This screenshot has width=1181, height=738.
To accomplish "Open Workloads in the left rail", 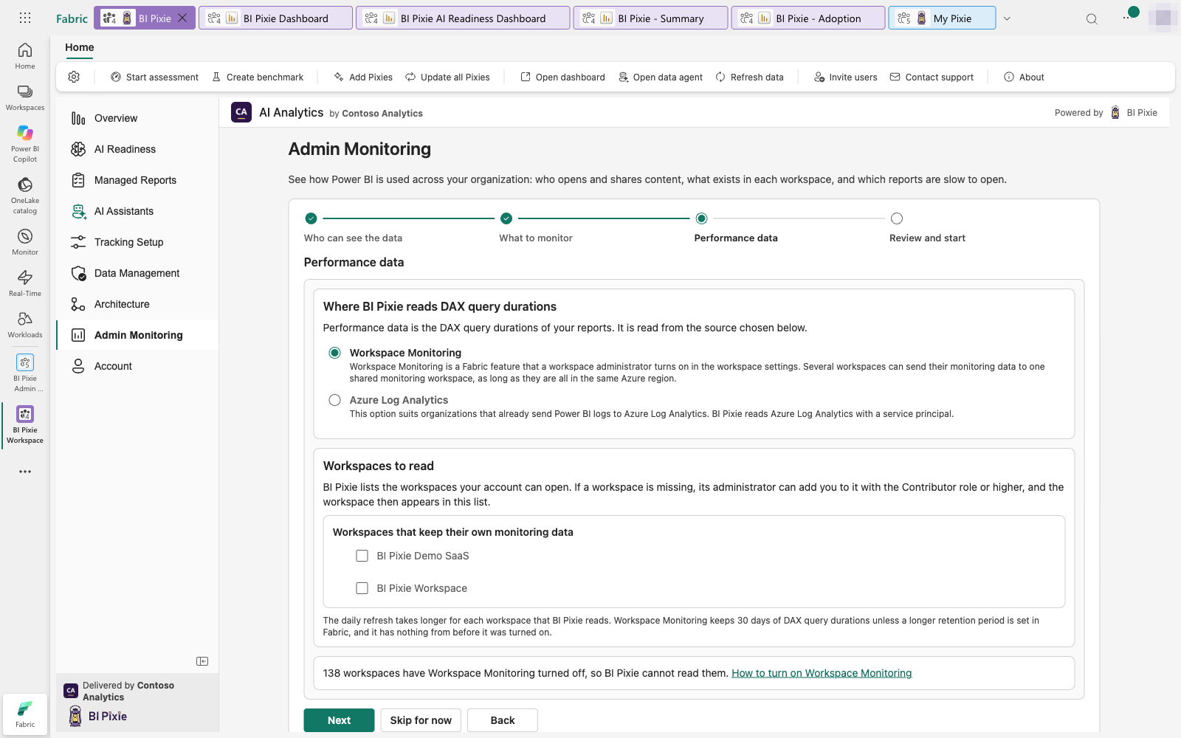I will [25, 325].
